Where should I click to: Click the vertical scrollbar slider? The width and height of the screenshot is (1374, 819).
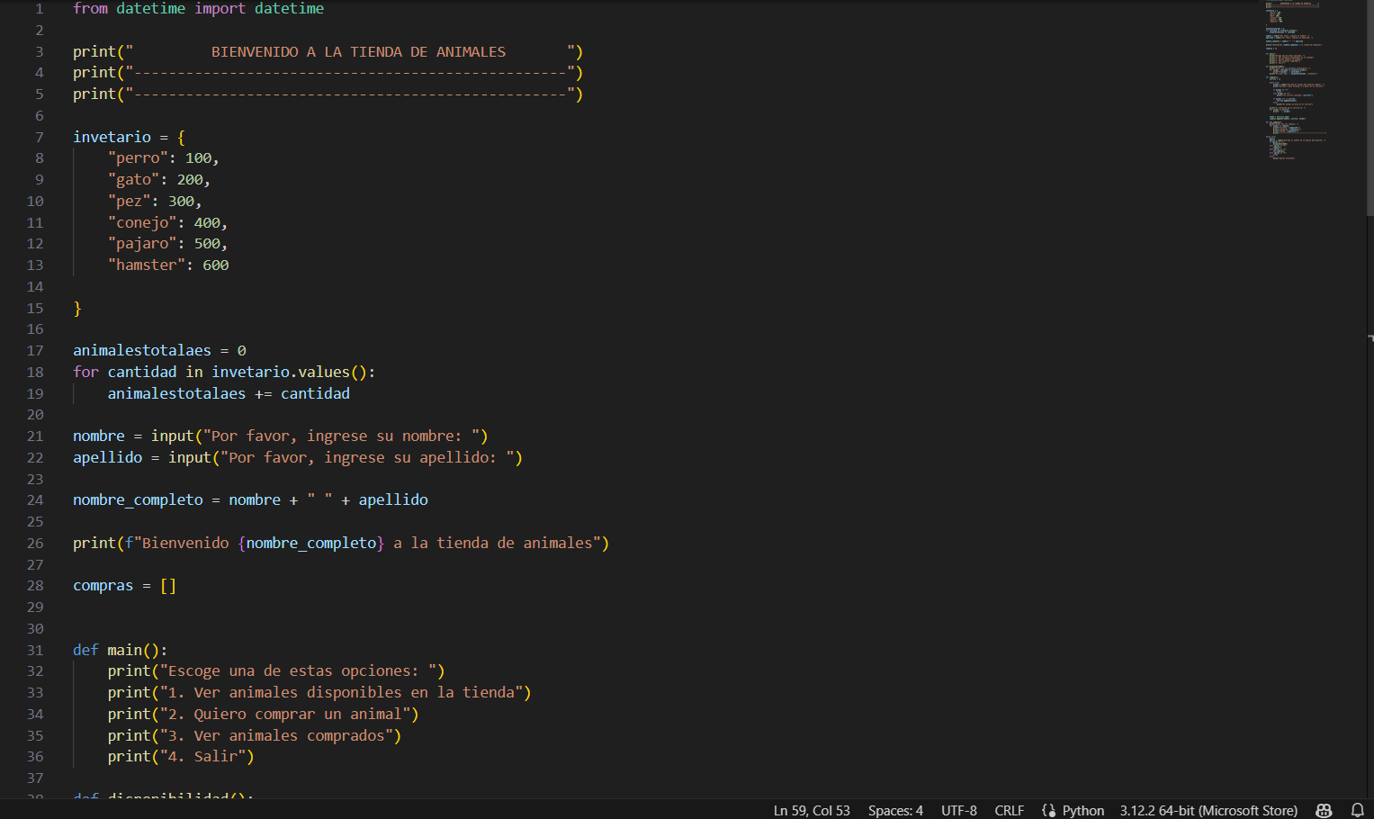coord(1370,108)
